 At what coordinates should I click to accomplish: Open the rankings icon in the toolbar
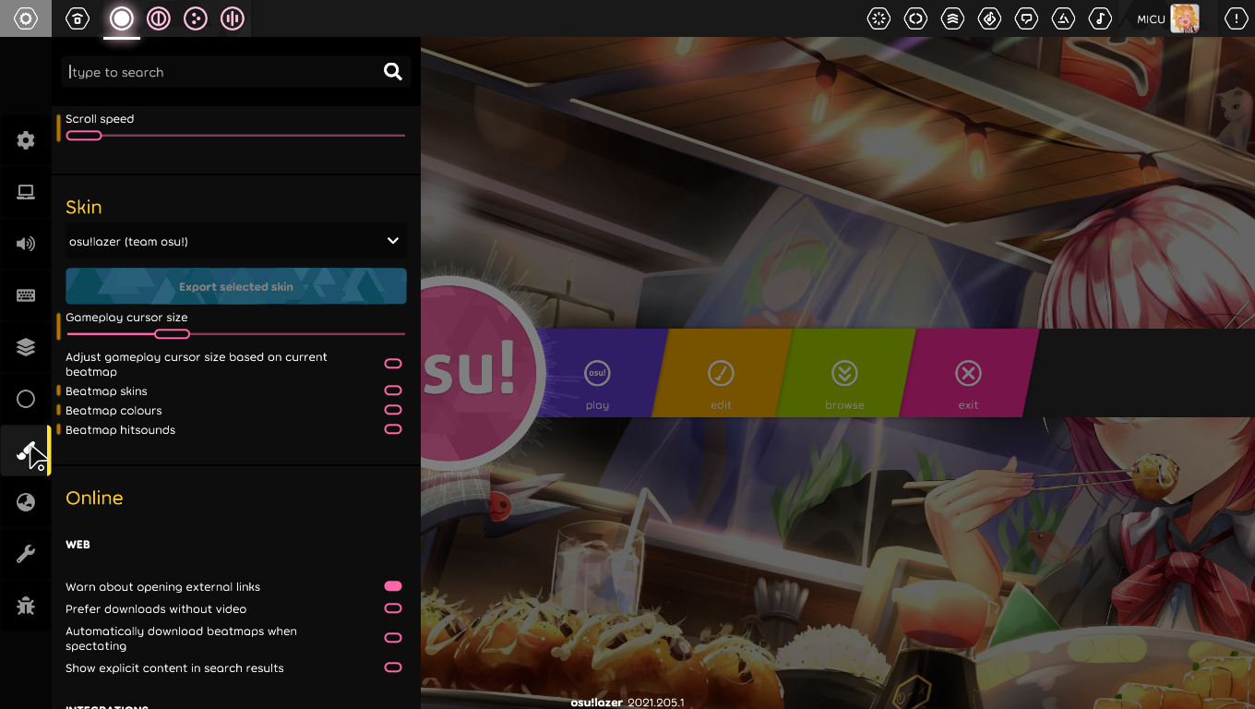tap(952, 18)
